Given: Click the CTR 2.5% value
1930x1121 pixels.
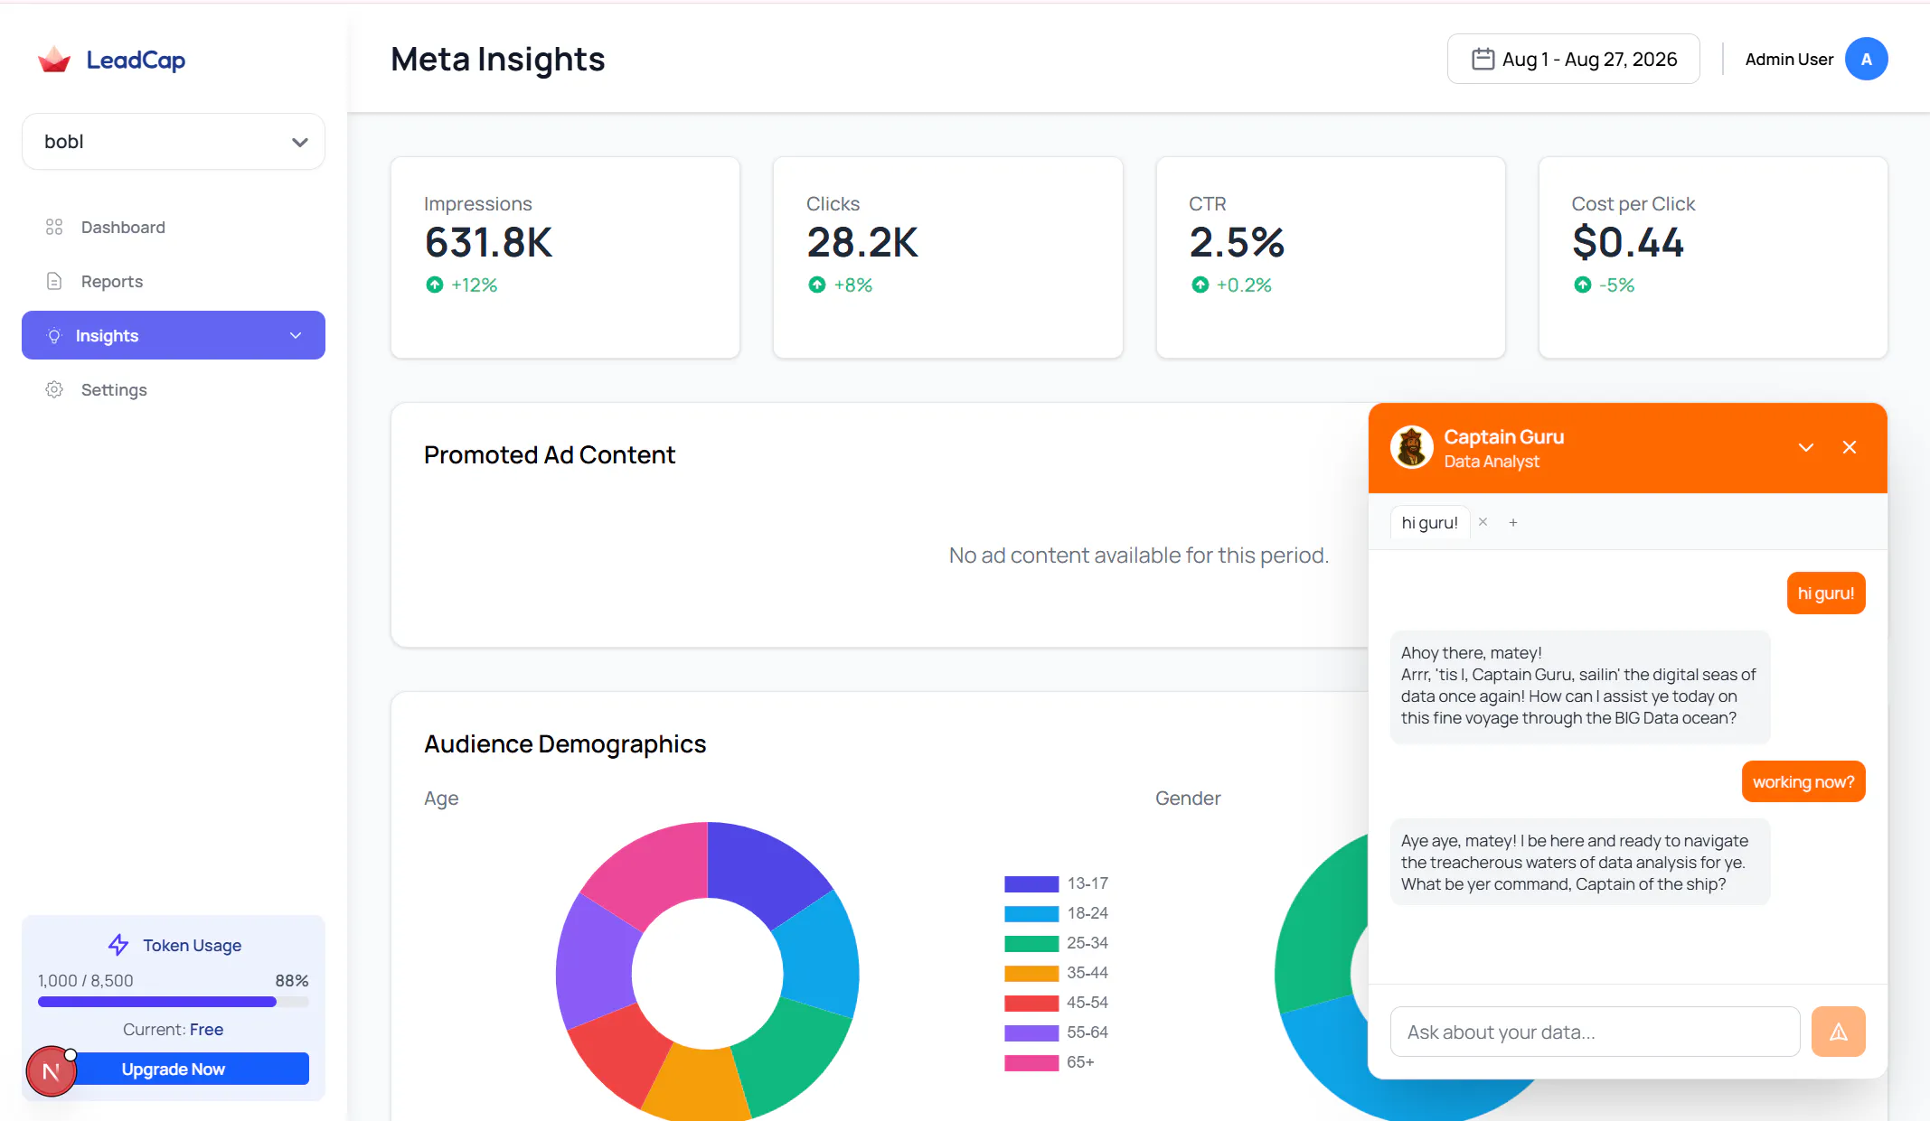Looking at the screenshot, I should click(x=1237, y=242).
